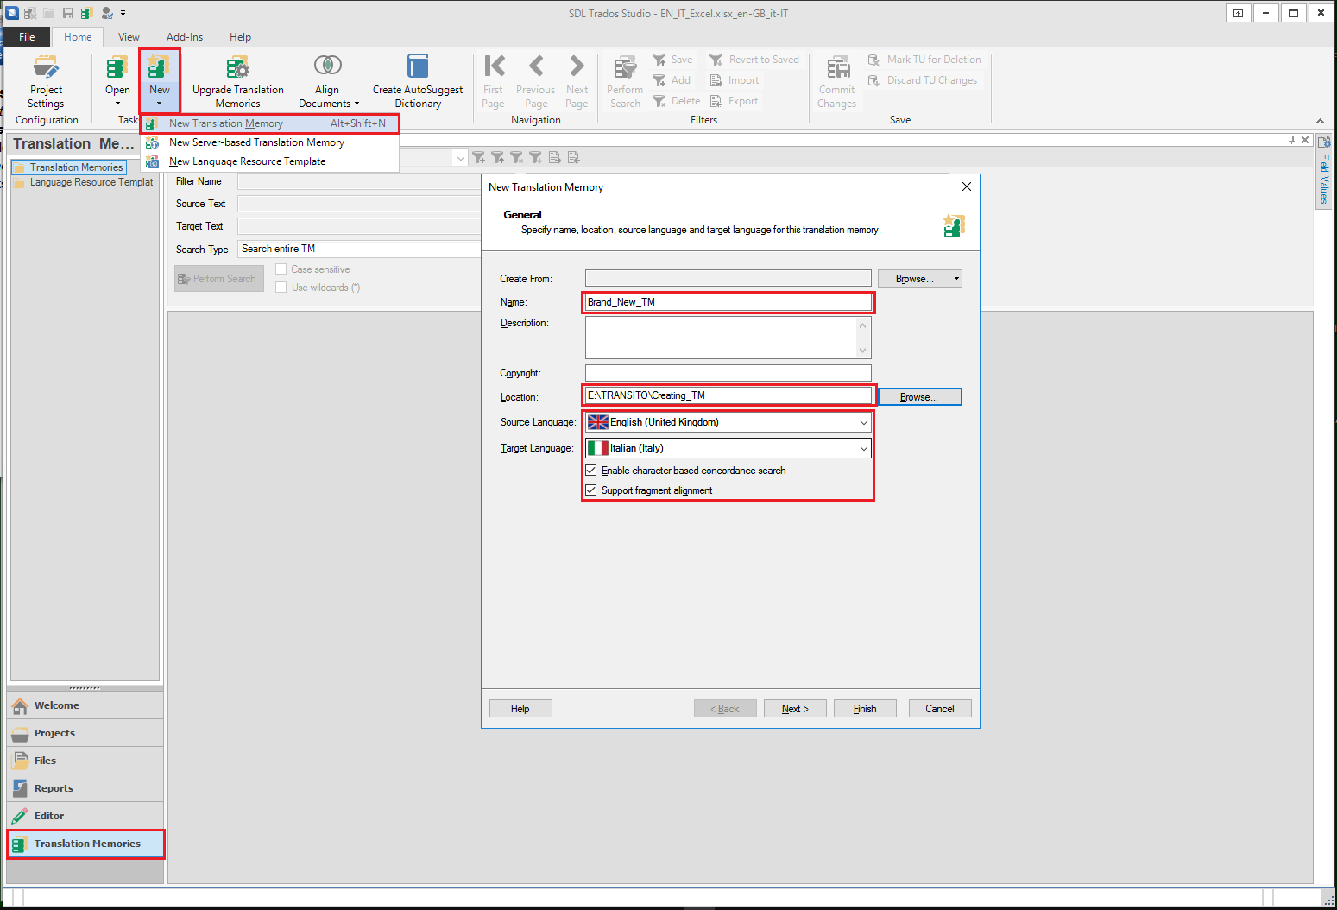Image resolution: width=1337 pixels, height=910 pixels.
Task: Expand the Open button dropdown arrow
Action: (117, 104)
